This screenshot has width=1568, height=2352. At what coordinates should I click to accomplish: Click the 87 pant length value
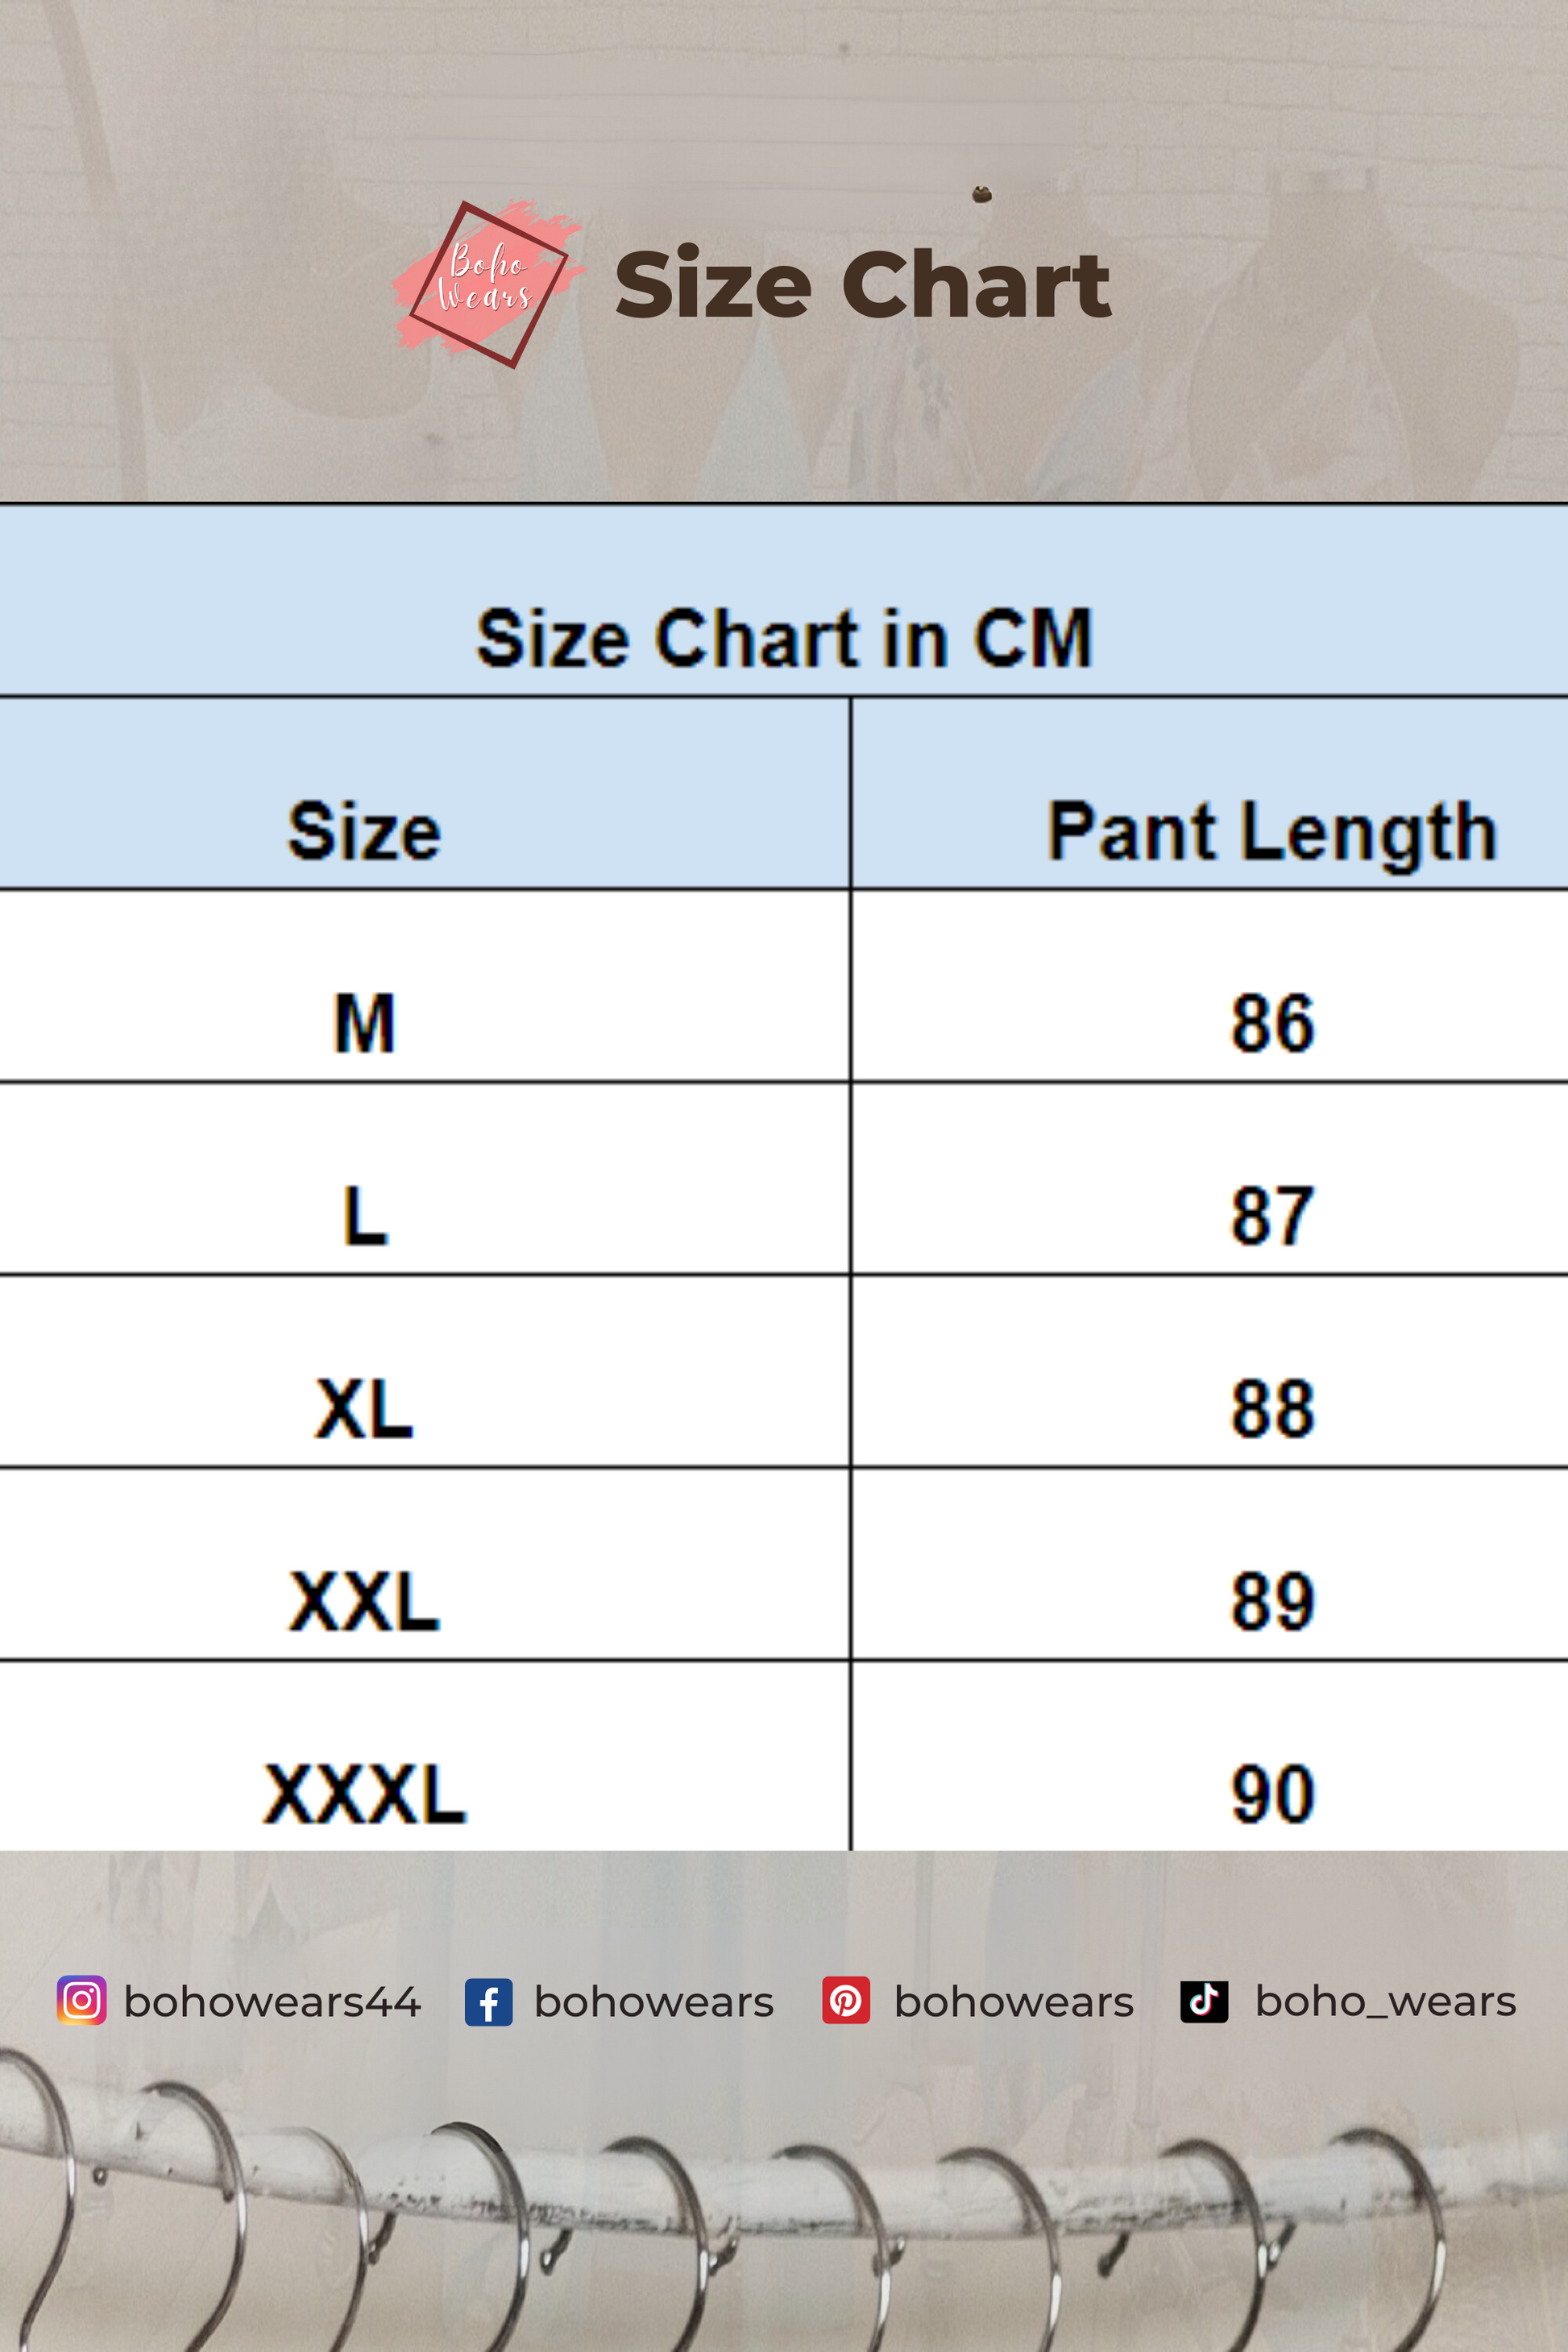coord(1272,1216)
